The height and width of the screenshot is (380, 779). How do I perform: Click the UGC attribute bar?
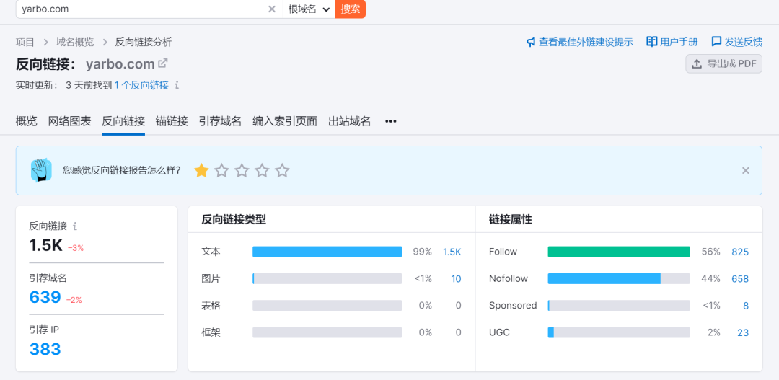click(619, 332)
